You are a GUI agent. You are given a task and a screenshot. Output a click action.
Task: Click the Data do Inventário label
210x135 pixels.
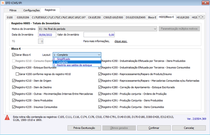pos(23,35)
